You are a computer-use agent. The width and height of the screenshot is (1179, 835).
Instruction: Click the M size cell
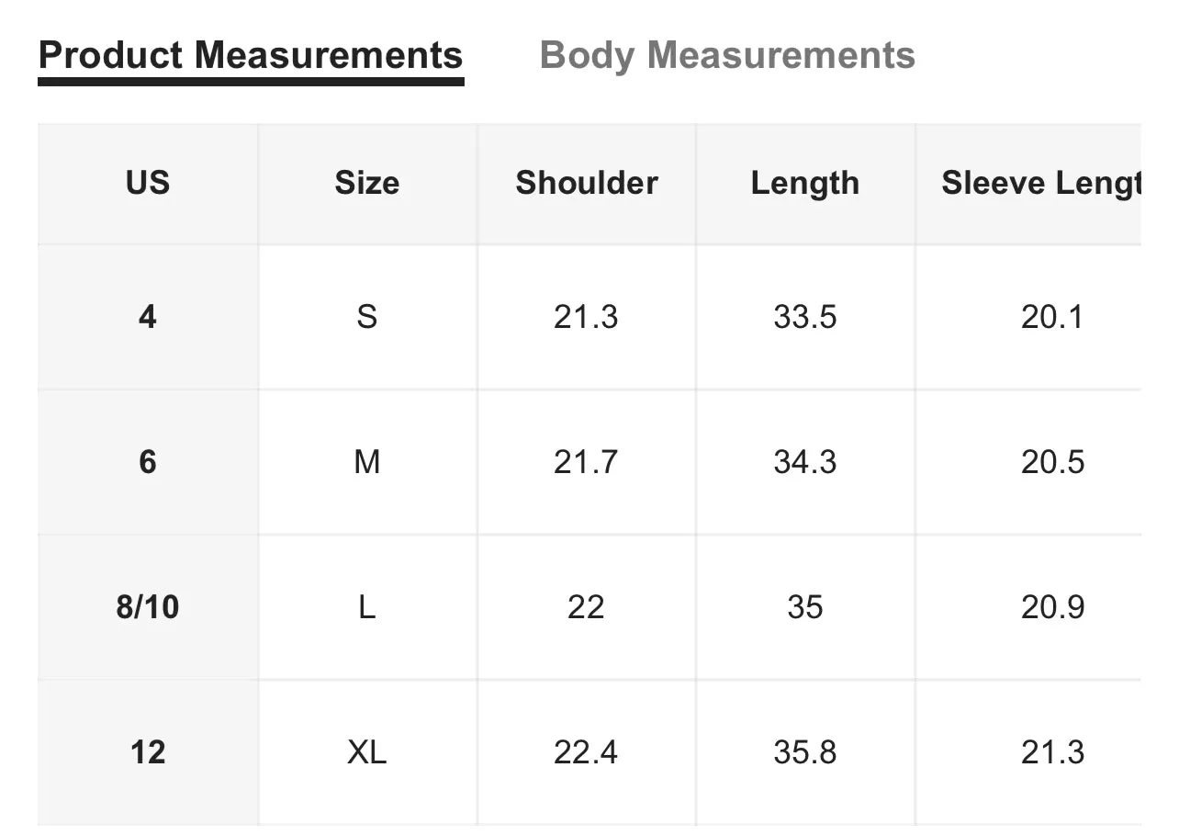click(x=367, y=462)
